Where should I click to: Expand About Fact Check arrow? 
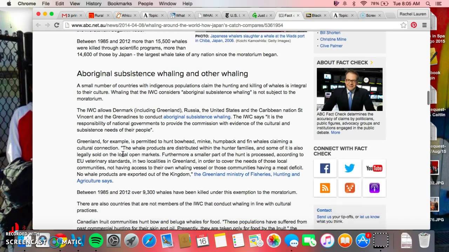point(371,63)
